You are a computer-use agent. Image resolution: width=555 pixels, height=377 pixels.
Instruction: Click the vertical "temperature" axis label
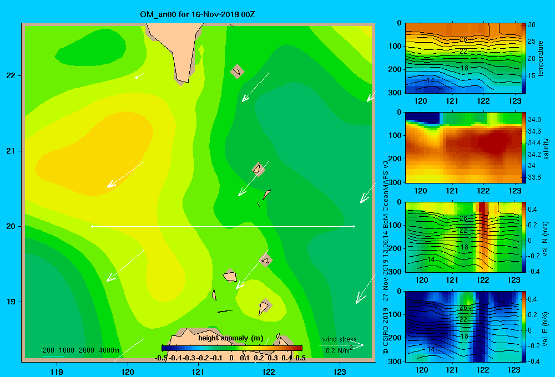pos(541,59)
